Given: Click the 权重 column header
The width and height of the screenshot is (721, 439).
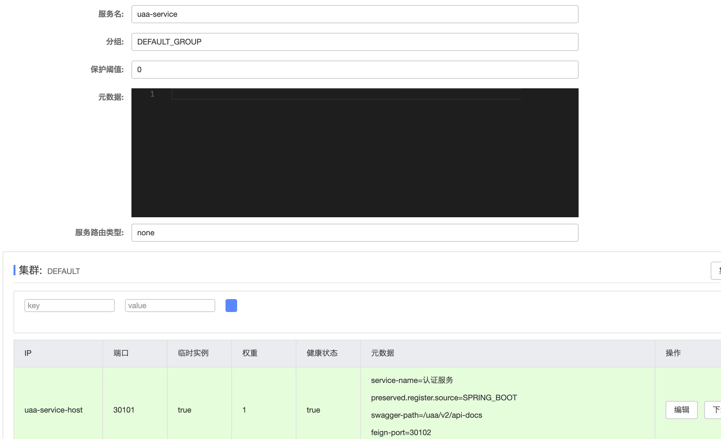Looking at the screenshot, I should tap(250, 353).
